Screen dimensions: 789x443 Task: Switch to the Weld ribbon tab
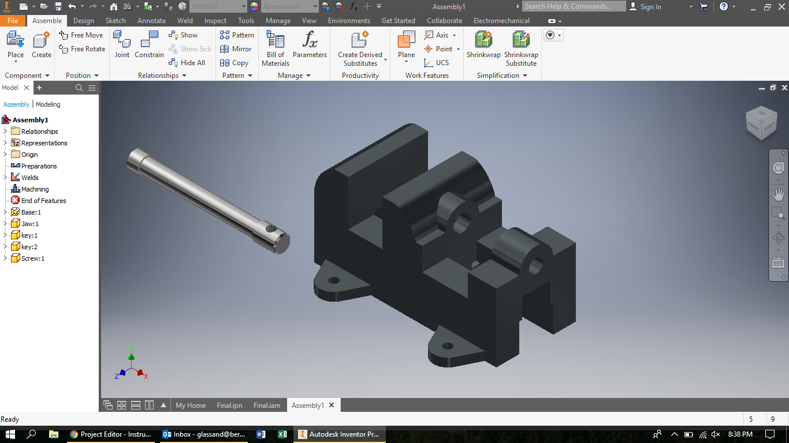[185, 21]
